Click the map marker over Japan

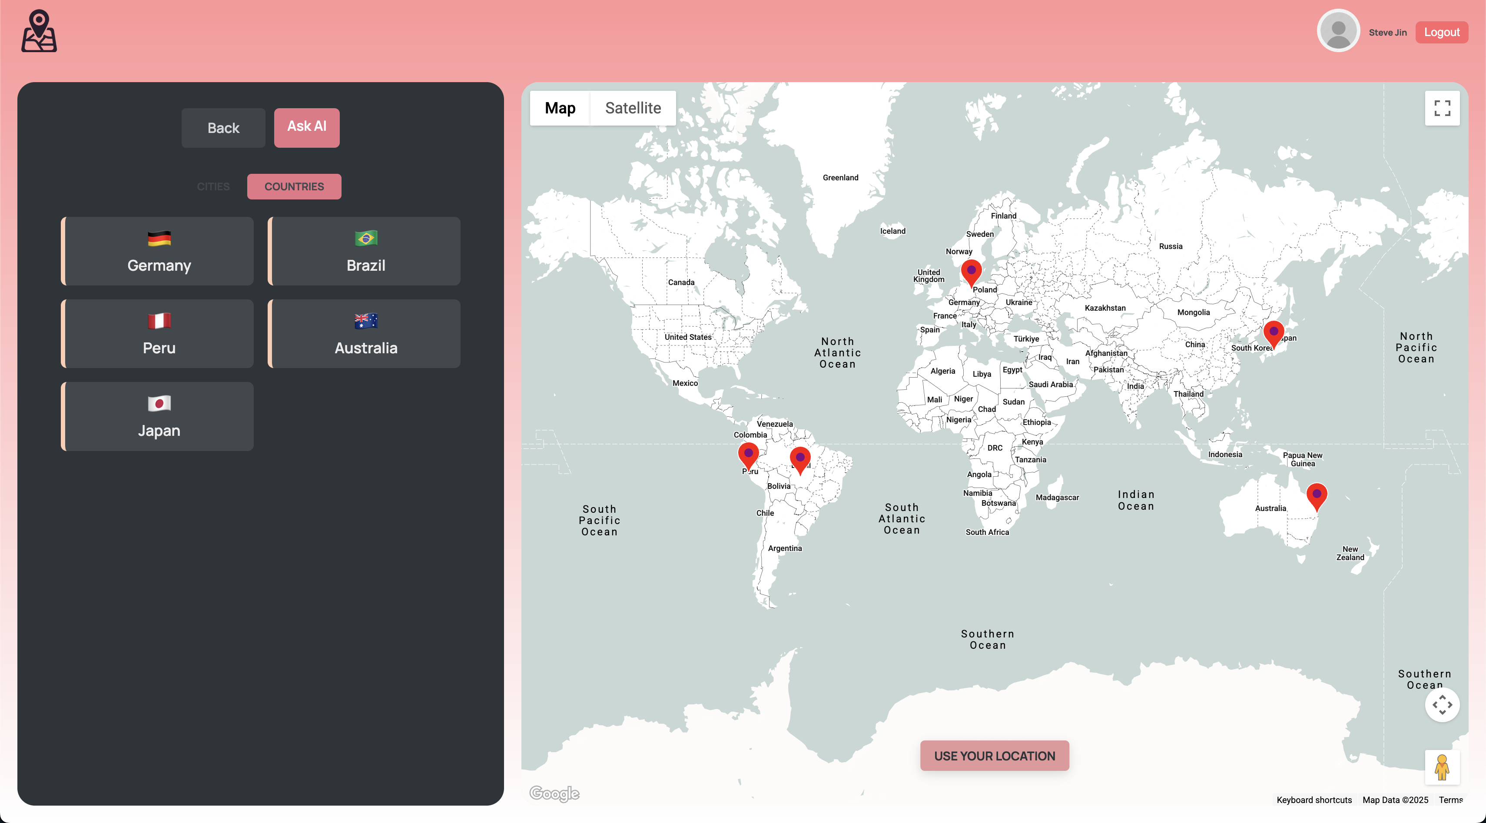click(x=1273, y=333)
